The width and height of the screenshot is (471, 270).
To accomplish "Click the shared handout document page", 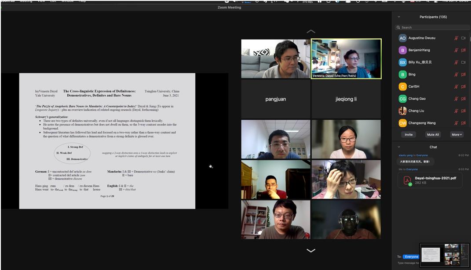I will click(x=107, y=141).
